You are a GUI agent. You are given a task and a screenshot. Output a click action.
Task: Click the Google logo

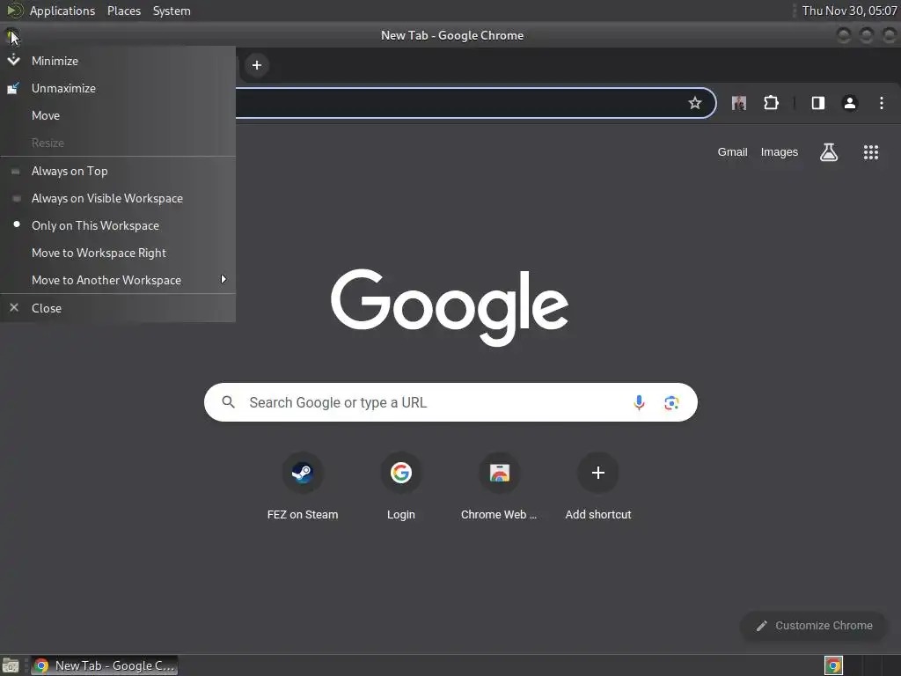(x=450, y=307)
